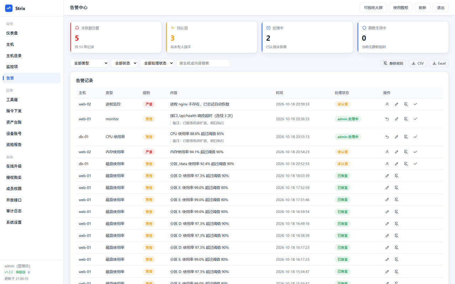Edit note for web-02 nginx alert
The image size is (455, 284).
click(x=396, y=104)
